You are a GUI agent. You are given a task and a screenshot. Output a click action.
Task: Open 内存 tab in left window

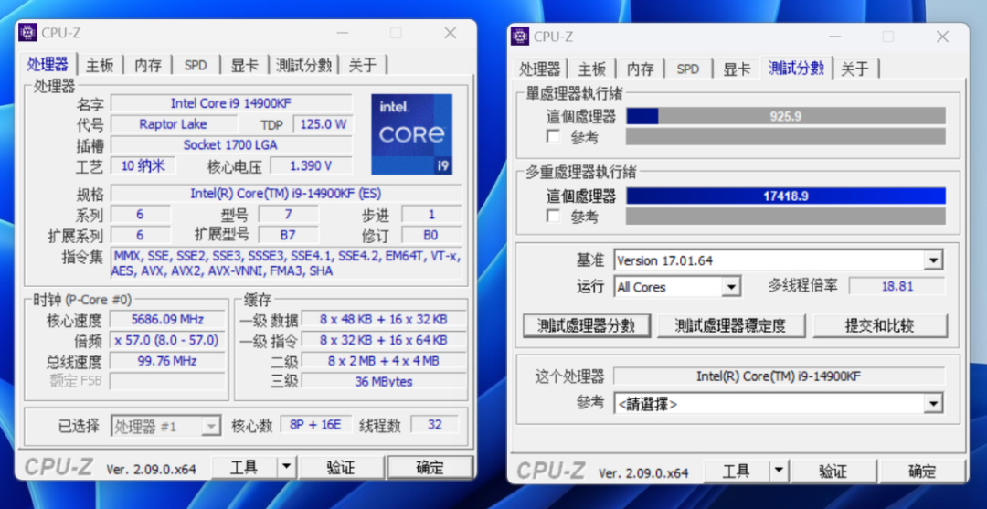[148, 65]
